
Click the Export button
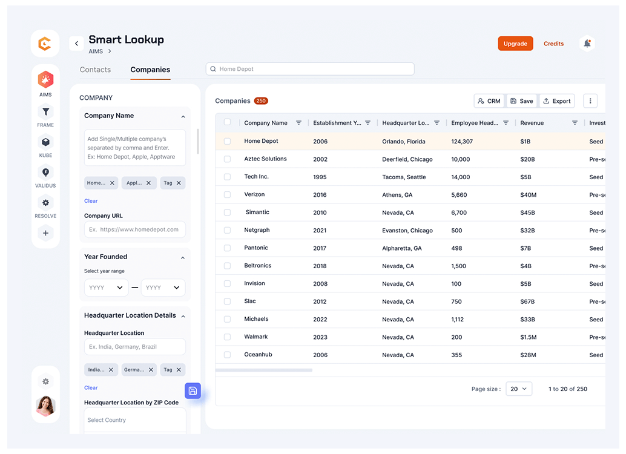click(x=557, y=101)
